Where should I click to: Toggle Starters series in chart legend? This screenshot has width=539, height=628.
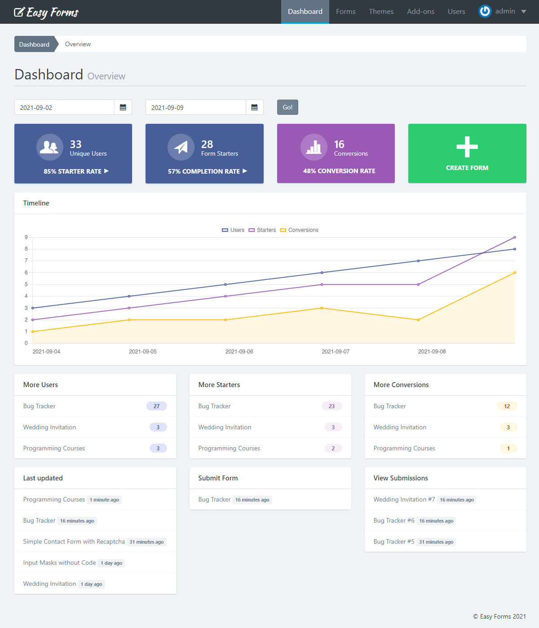(x=262, y=230)
